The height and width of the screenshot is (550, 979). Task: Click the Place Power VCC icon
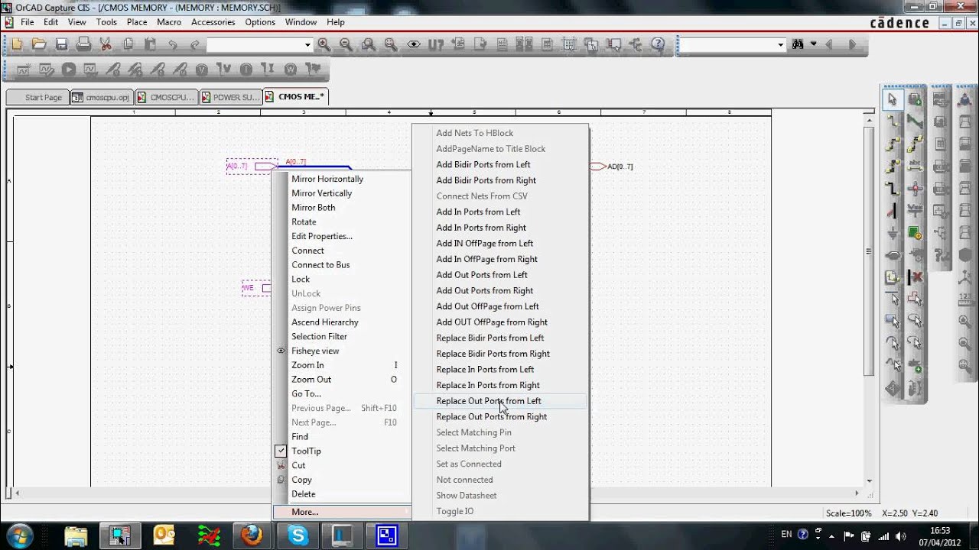(x=915, y=210)
